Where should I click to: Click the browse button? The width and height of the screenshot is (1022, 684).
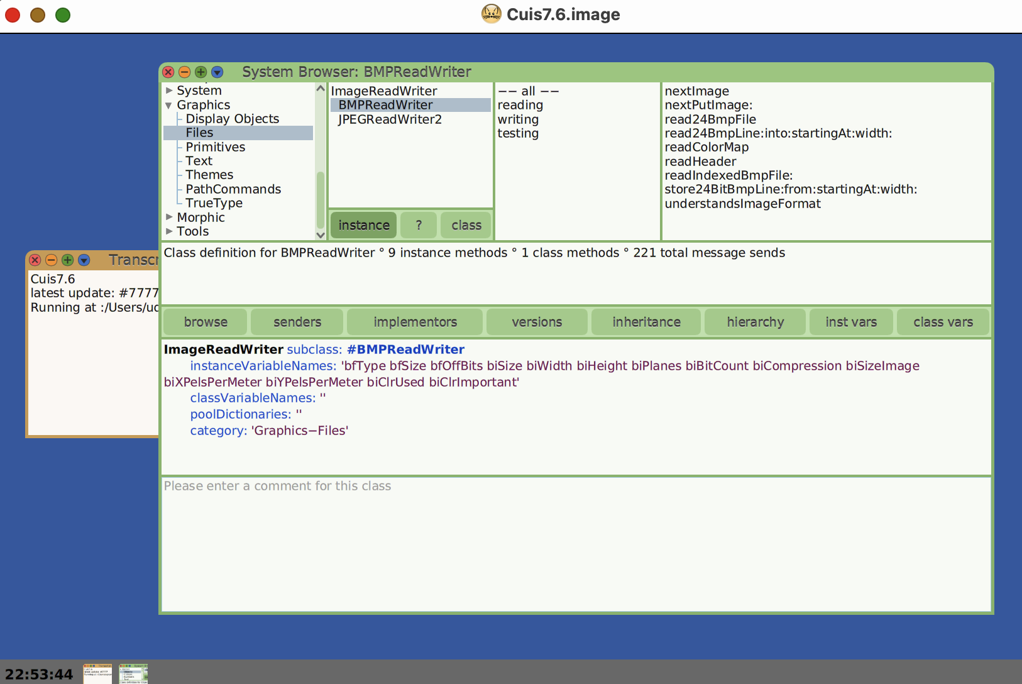pyautogui.click(x=206, y=322)
